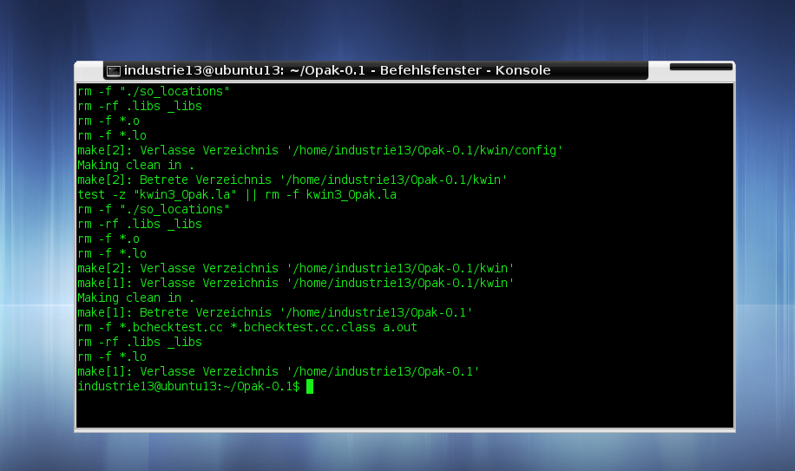Click the Konsole window title text
The width and height of the screenshot is (795, 471).
click(337, 70)
